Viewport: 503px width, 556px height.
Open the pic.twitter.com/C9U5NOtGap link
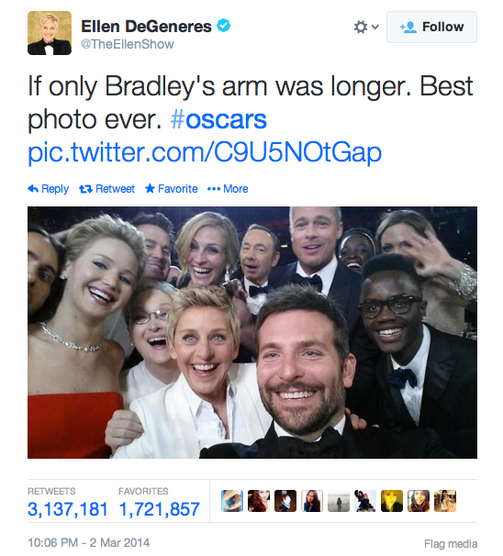point(205,152)
